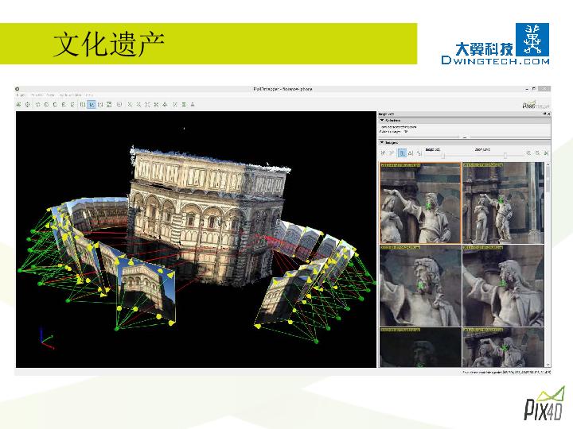Click the application icon in the title bar
This screenshot has width=573, height=429.
[x=18, y=89]
